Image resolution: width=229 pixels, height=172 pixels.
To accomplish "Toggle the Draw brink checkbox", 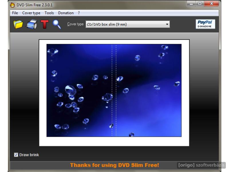I will click(16, 155).
